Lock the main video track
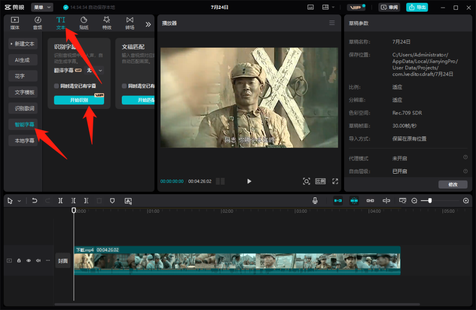The image size is (476, 310). (x=19, y=261)
